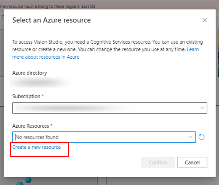The height and width of the screenshot is (185, 219).
Task: Click the Confirm button
Action: 158,162
